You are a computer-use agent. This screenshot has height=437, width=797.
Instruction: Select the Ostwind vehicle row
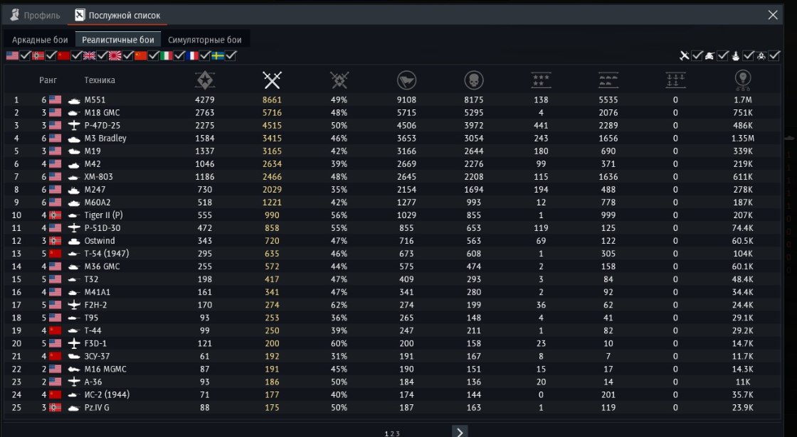[x=392, y=241]
